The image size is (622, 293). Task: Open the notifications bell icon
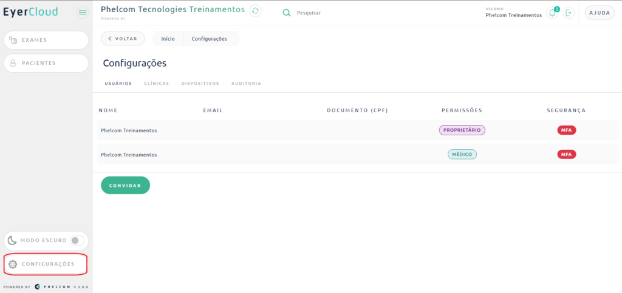click(552, 13)
